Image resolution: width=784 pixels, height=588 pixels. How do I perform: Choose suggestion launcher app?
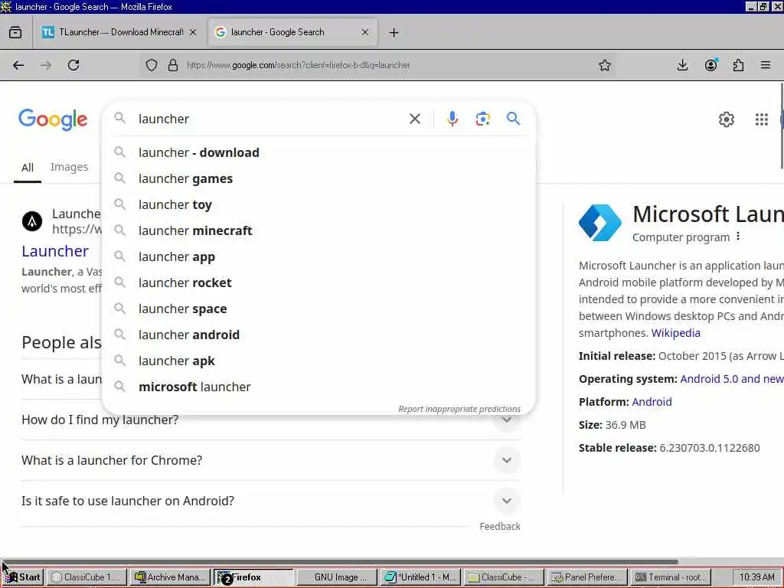(318, 256)
